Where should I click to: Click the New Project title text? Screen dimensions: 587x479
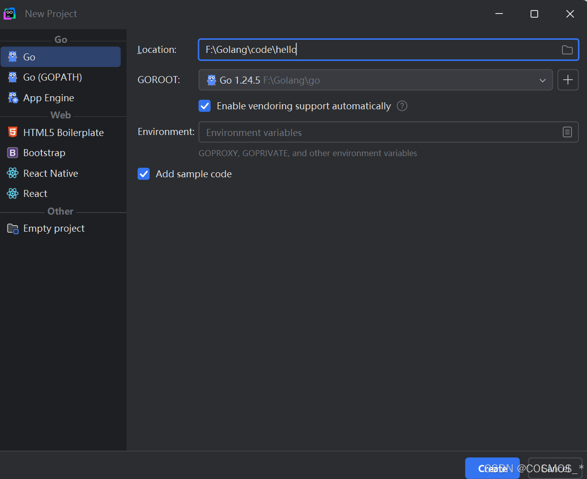click(x=51, y=14)
